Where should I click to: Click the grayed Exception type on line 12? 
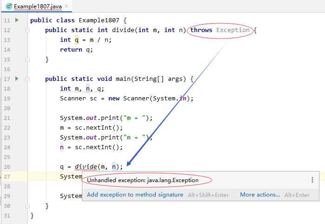[x=233, y=30]
